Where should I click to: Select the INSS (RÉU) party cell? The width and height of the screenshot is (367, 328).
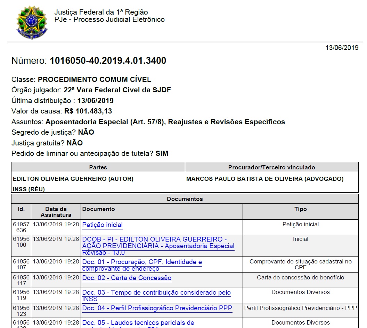(29, 189)
